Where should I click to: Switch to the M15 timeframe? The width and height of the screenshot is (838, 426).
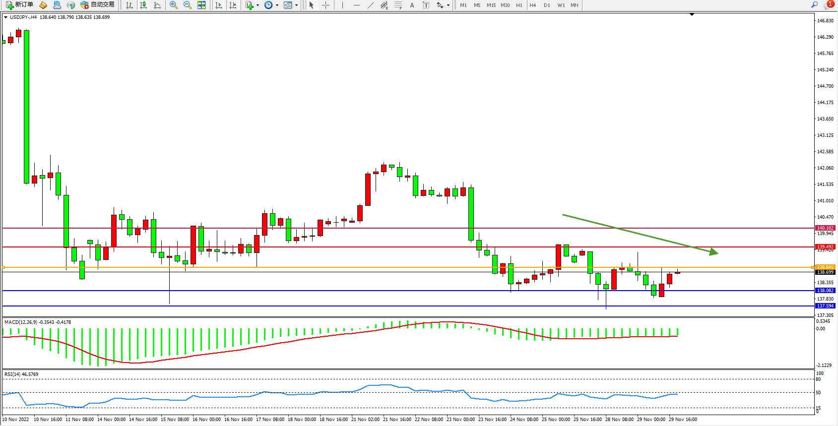tap(491, 5)
